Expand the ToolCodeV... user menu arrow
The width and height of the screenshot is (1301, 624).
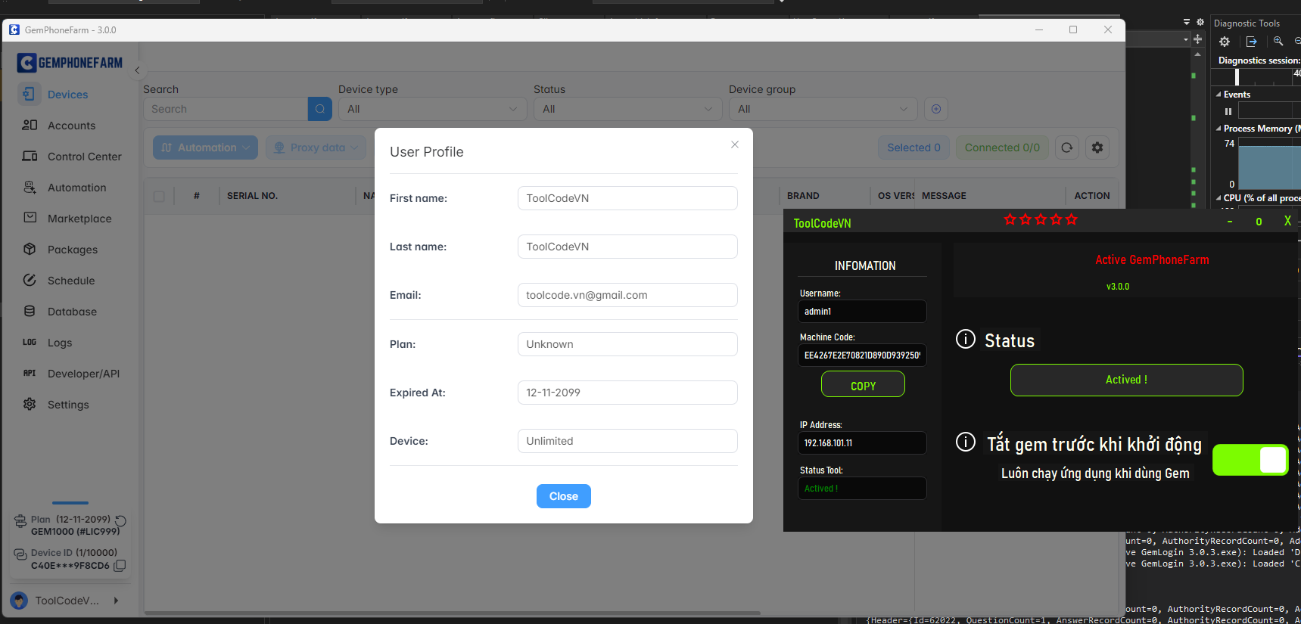[x=116, y=601]
